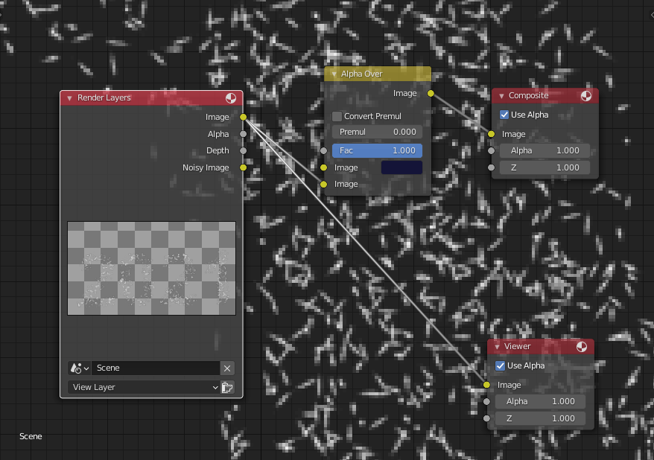Screen dimensions: 654x460
Task: Click the Fac slider on Alpha Over
Action: (x=377, y=150)
